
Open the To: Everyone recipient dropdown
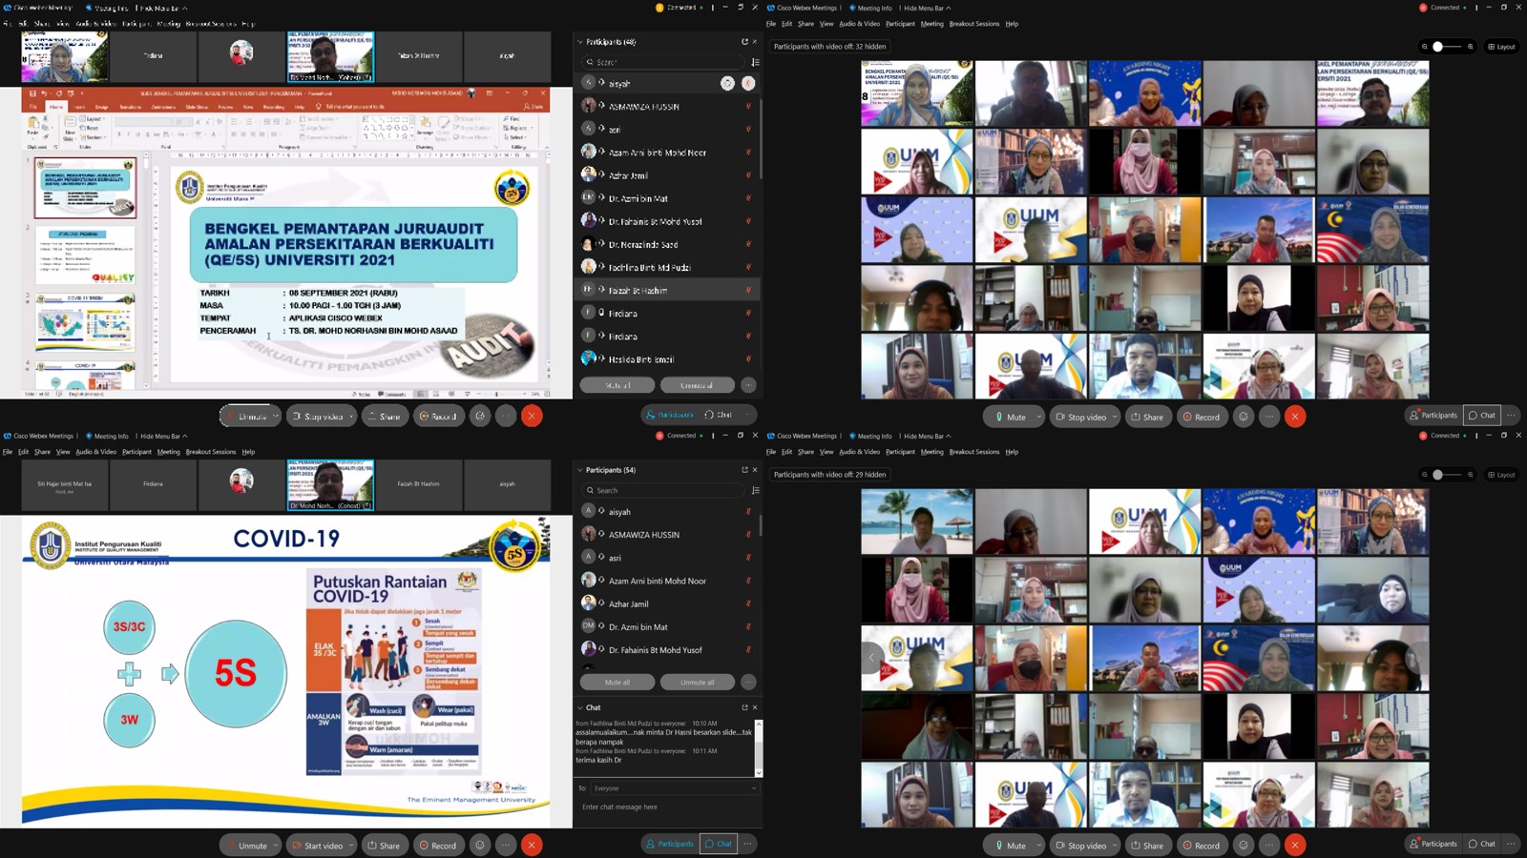coord(674,788)
